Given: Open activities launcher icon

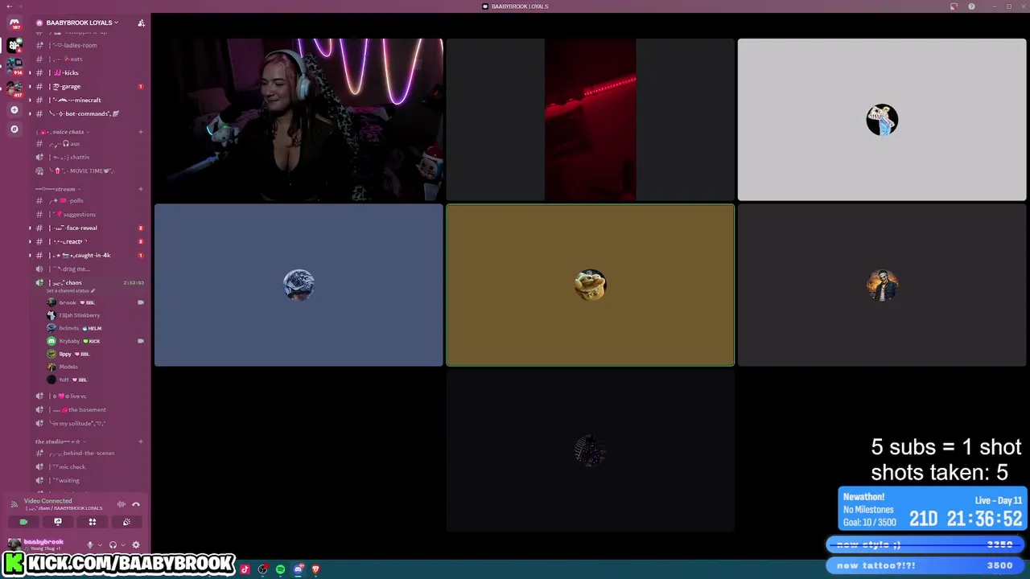Looking at the screenshot, I should tap(93, 522).
